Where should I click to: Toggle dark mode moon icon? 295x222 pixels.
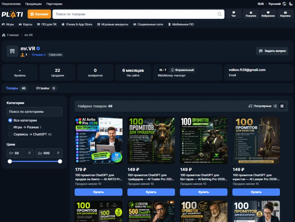[291, 4]
